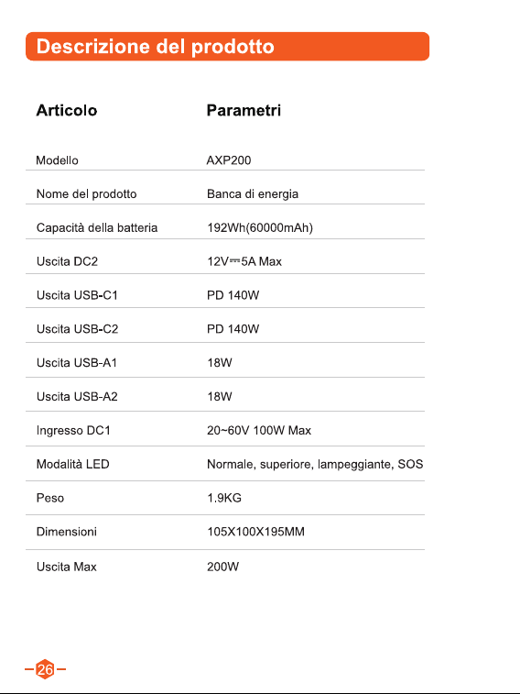Click PD 140W in the USB-C1 row

click(233, 295)
